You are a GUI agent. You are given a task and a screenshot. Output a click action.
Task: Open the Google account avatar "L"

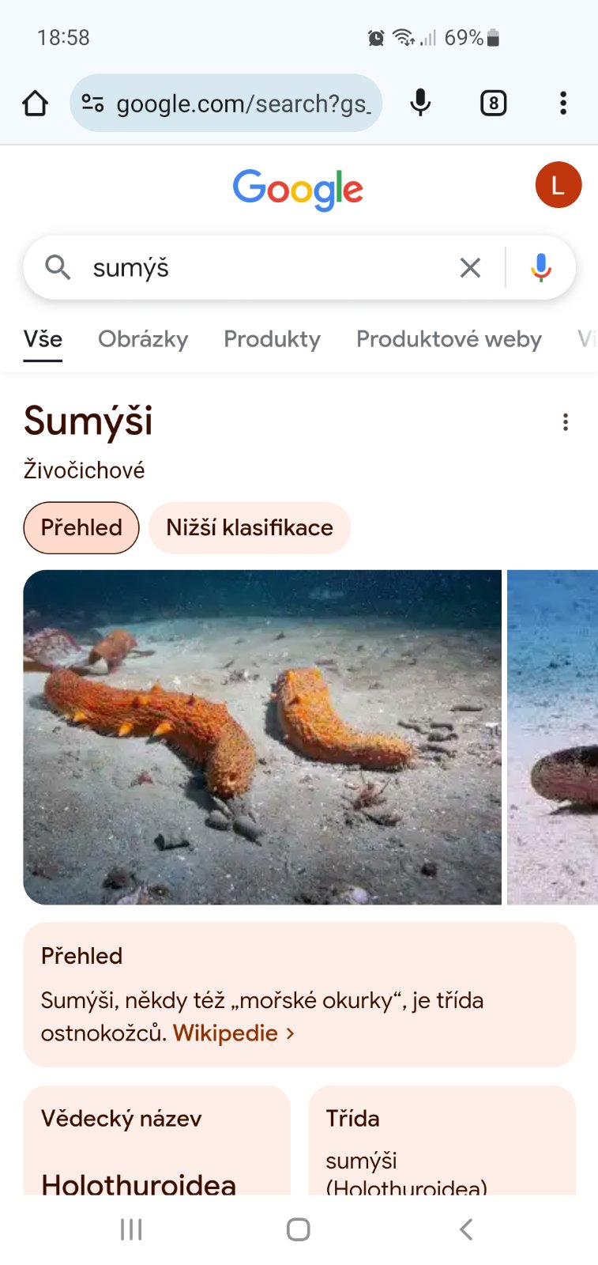pyautogui.click(x=558, y=185)
